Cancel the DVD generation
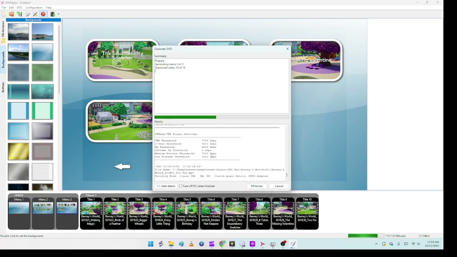This screenshot has height=257, width=457. [x=279, y=186]
